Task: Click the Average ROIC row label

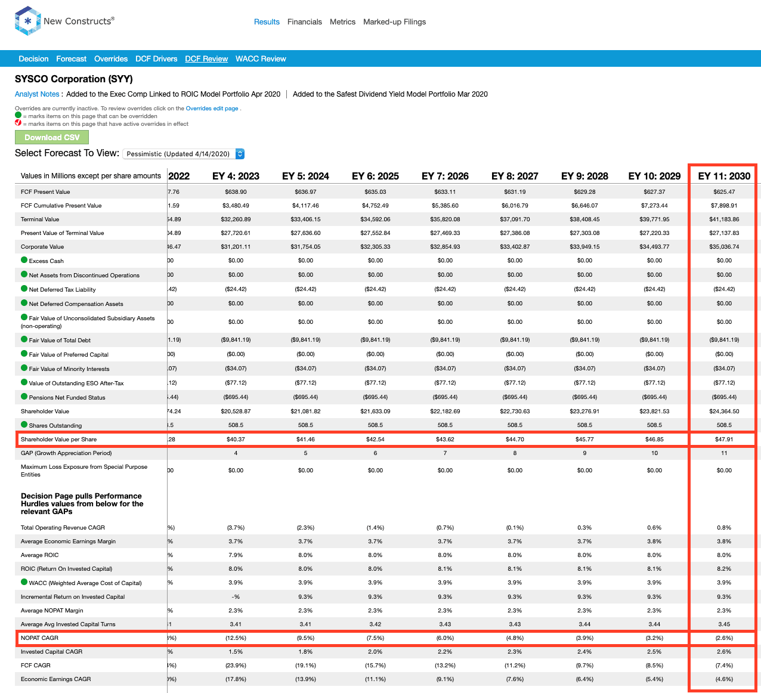Action: pyautogui.click(x=39, y=555)
